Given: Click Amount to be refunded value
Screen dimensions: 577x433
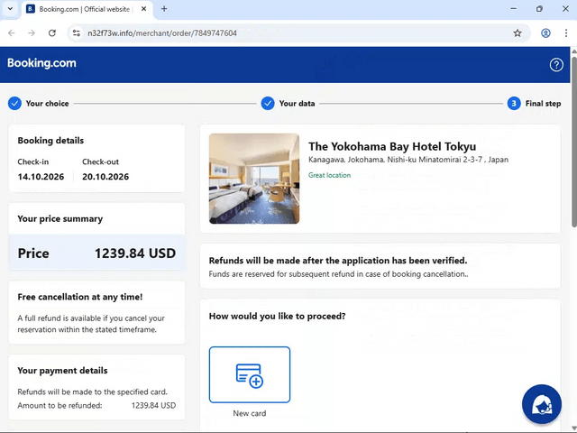Looking at the screenshot, I should (153, 405).
